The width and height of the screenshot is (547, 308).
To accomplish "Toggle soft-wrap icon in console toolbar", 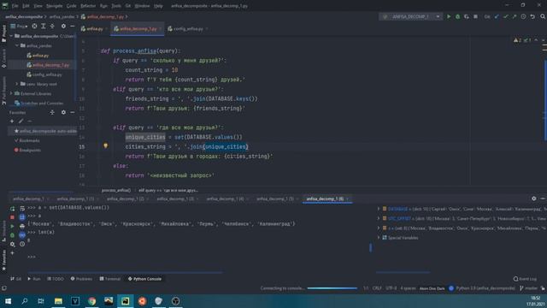I will click(22, 209).
